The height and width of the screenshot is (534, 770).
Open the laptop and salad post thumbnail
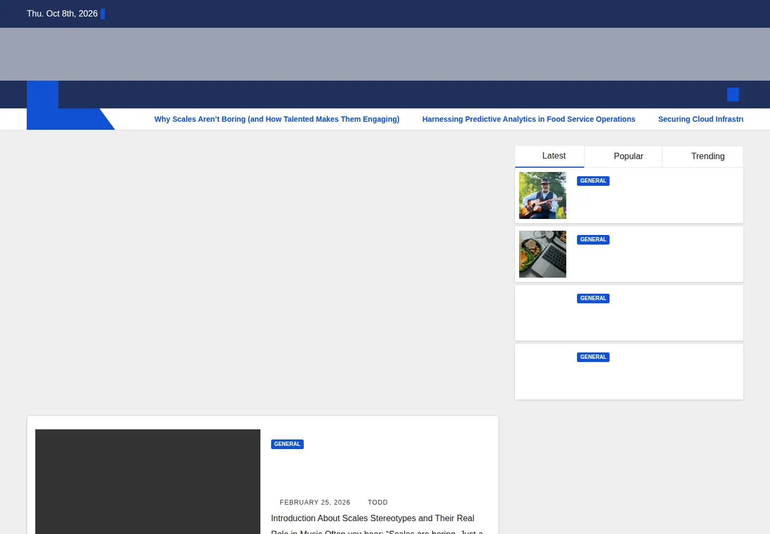543,254
